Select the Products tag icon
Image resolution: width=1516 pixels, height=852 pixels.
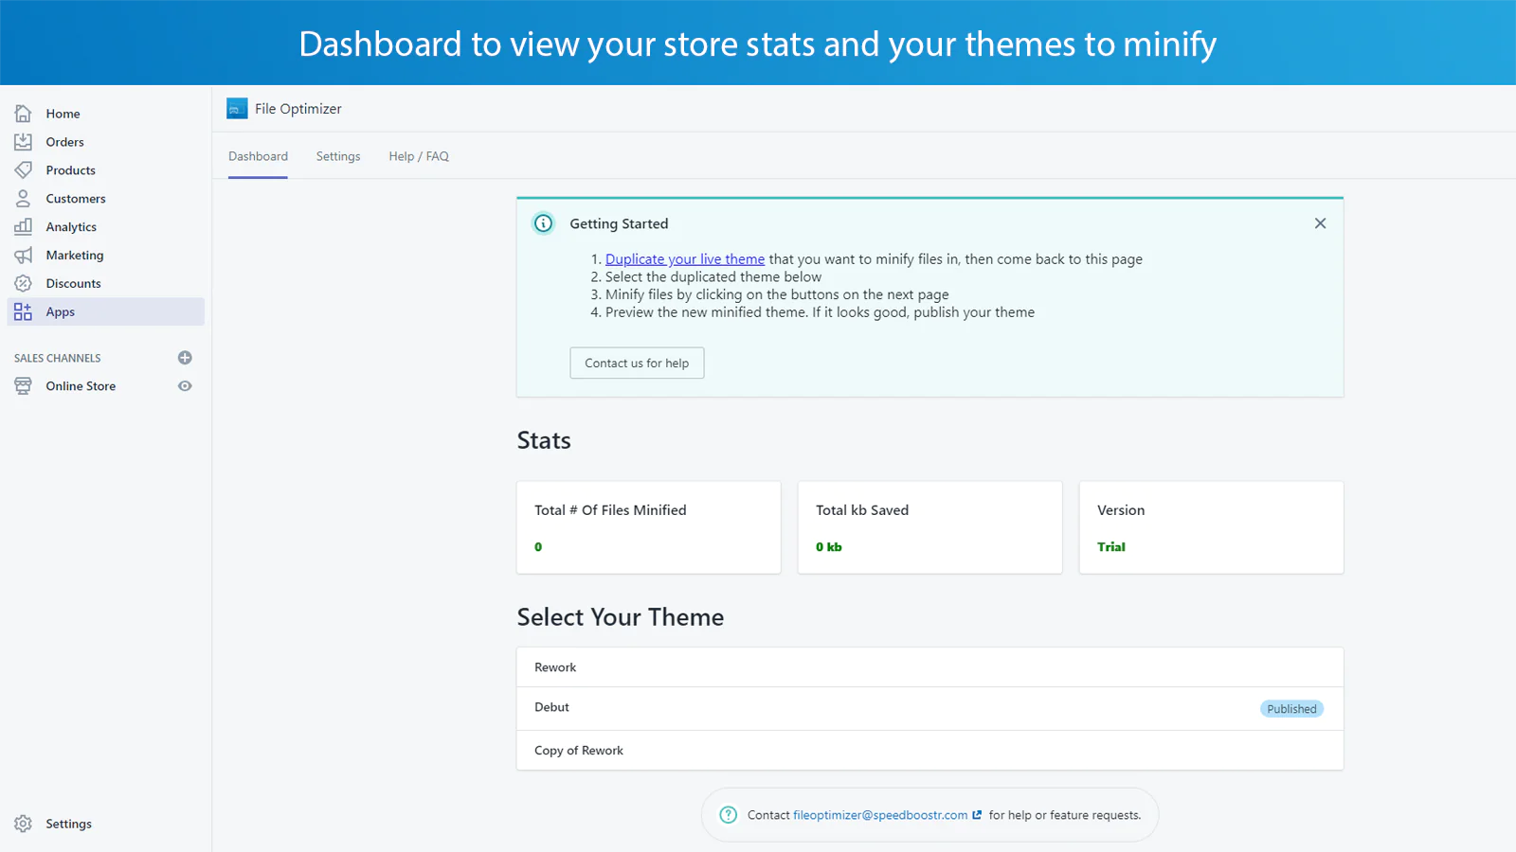tap(23, 169)
